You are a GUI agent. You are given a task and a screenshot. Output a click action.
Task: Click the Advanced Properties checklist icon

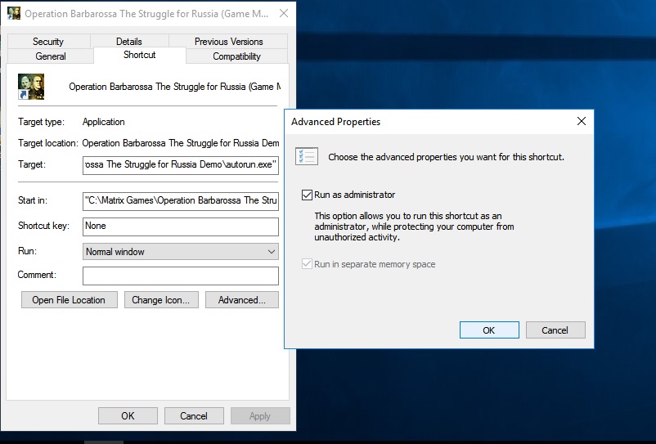[x=307, y=156]
